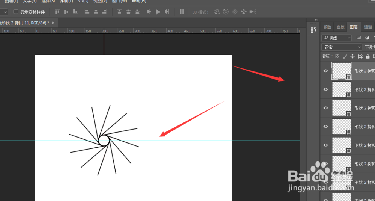Viewport: 375px width, 201px height.
Task: Select the 3D roll mode icon
Action: 226,12
